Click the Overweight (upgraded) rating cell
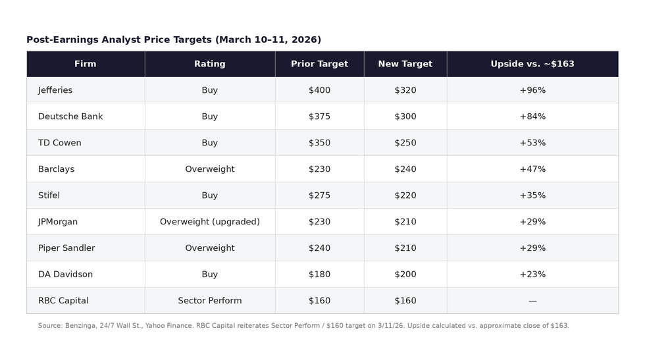 tap(209, 222)
